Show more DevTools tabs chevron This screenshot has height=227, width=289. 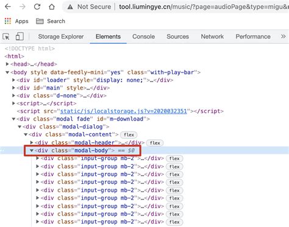point(284,37)
